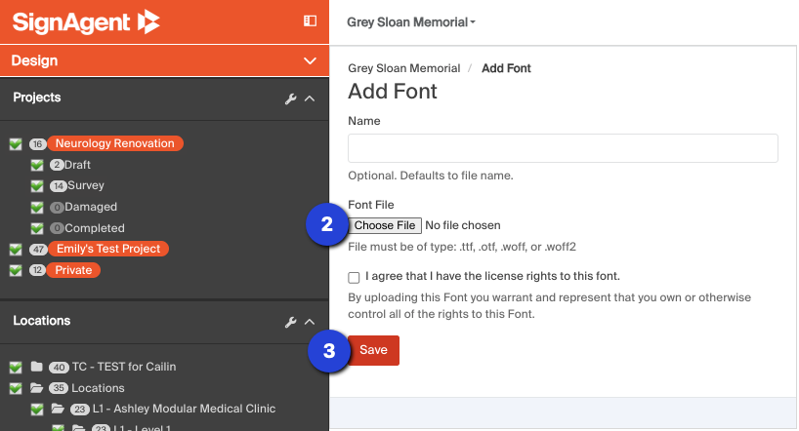Uncheck the Damaged status checkbox

pos(37,208)
